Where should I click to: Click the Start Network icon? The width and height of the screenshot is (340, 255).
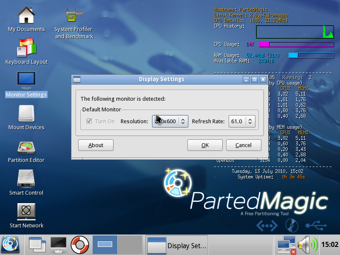tap(26, 212)
